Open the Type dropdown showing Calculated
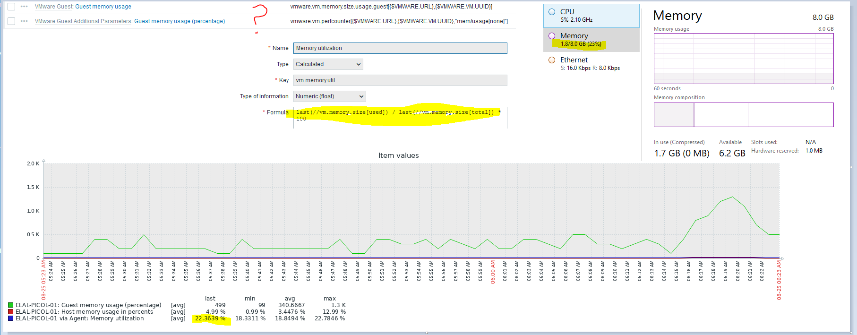This screenshot has height=335, width=857. (x=328, y=64)
